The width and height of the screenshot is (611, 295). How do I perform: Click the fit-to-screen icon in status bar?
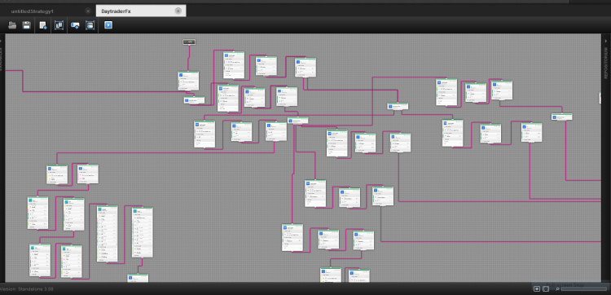[546, 288]
